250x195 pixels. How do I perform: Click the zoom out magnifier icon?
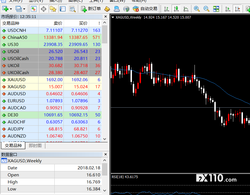(206, 9)
